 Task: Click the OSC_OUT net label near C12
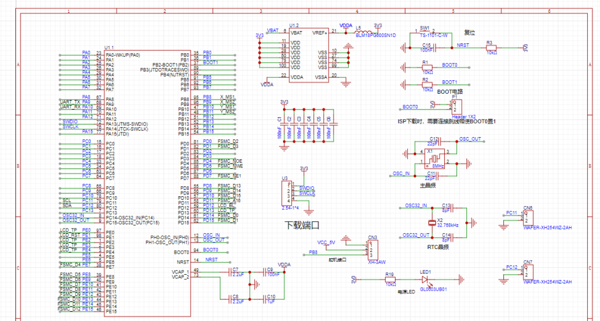point(470,139)
